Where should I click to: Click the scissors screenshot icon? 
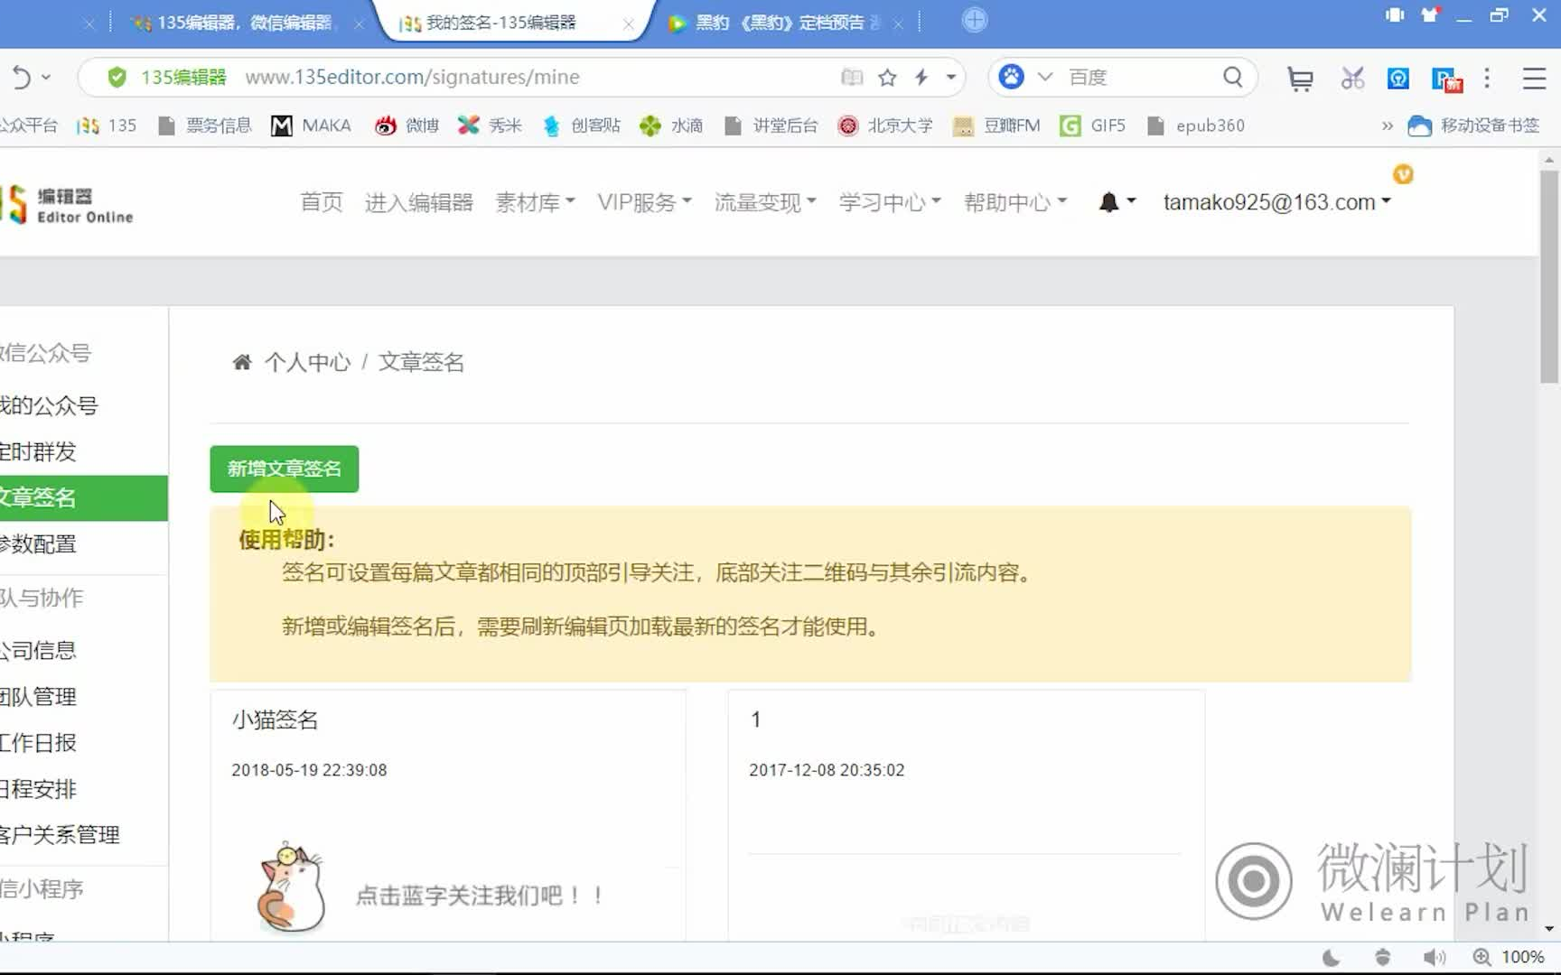click(1352, 79)
